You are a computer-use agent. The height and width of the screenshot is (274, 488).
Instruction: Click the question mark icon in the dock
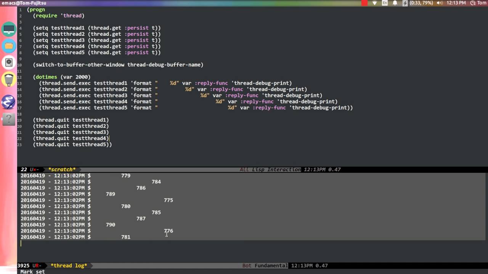pos(8,119)
